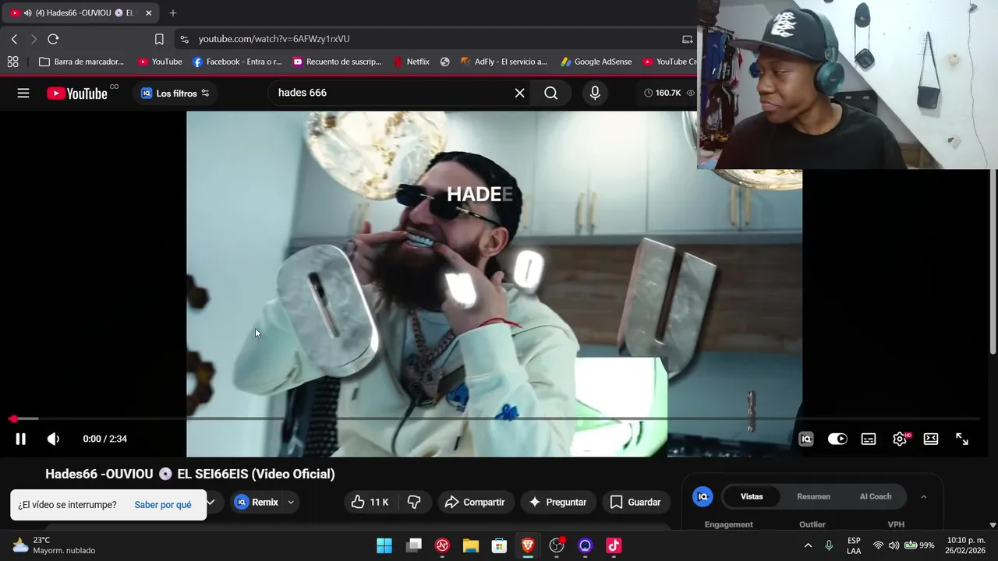Click the vidIQ icon in player controls
The image size is (998, 561).
coord(806,439)
